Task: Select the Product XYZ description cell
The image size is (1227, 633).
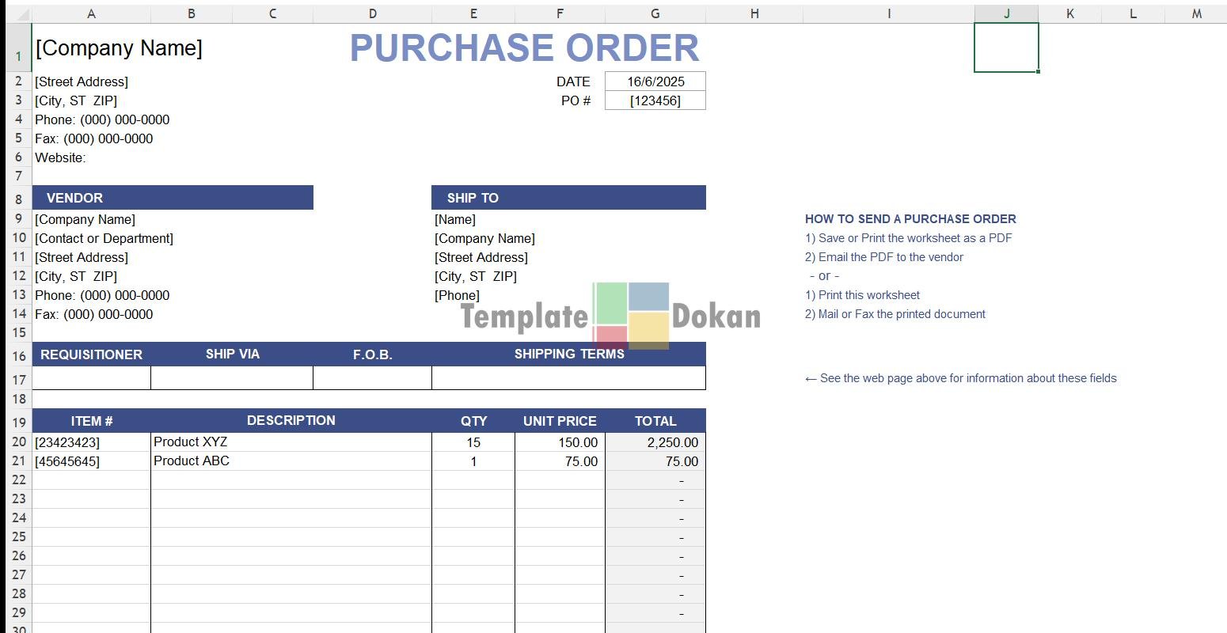Action: click(291, 442)
